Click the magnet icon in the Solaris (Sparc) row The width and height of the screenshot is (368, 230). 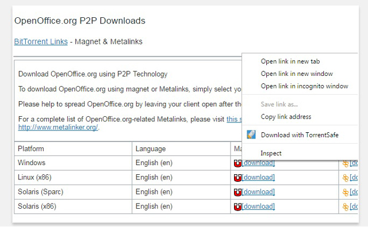(237, 192)
